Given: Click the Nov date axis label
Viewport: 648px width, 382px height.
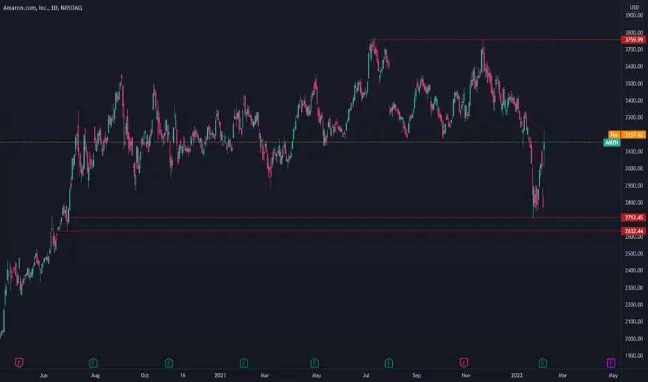Looking at the screenshot, I should 466,375.
